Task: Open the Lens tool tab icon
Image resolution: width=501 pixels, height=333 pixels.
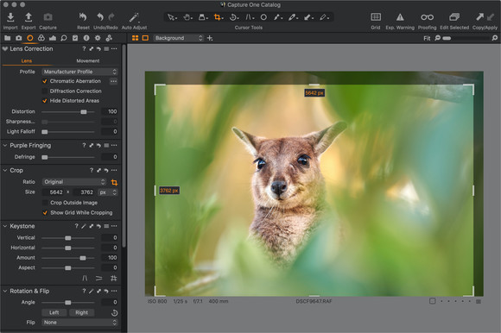Action: click(x=30, y=38)
